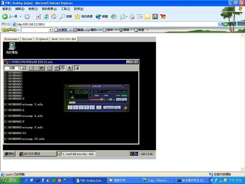
Task: Click the IE Forward arrow button
Action: coord(27,16)
